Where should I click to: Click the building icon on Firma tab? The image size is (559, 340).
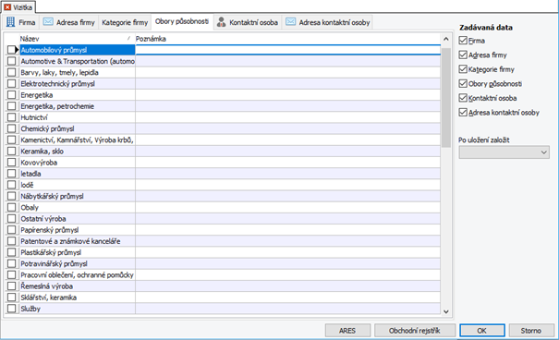coord(11,22)
